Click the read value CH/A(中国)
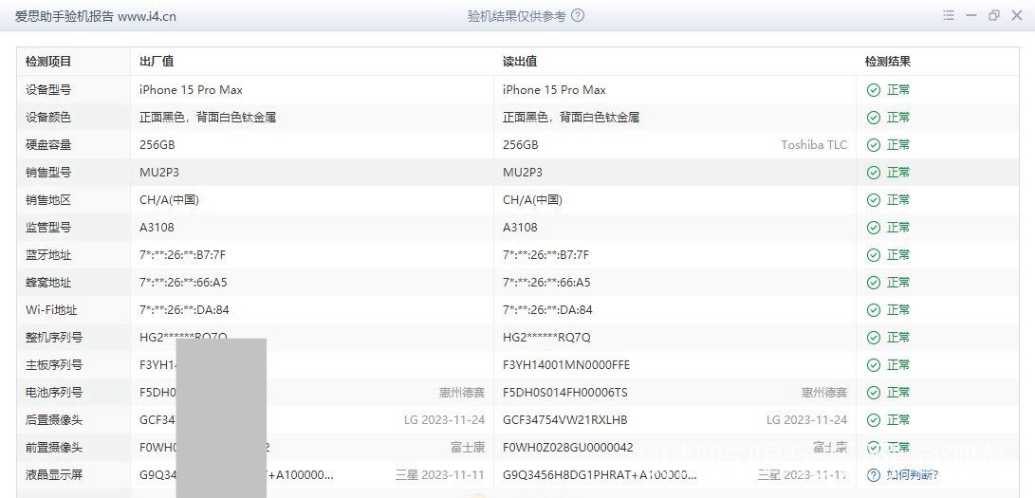Screen dimensions: 1035x498 (x=533, y=200)
